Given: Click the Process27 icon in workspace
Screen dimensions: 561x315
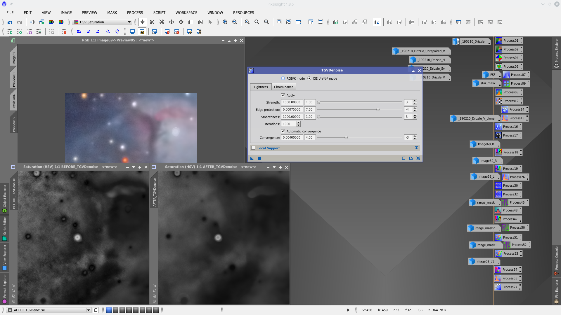Looking at the screenshot, I should tap(508, 287).
